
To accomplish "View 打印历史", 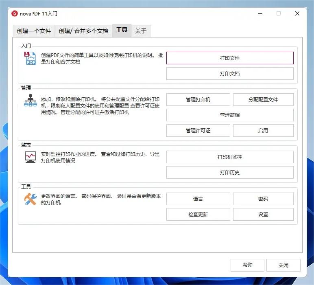I will click(x=230, y=172).
